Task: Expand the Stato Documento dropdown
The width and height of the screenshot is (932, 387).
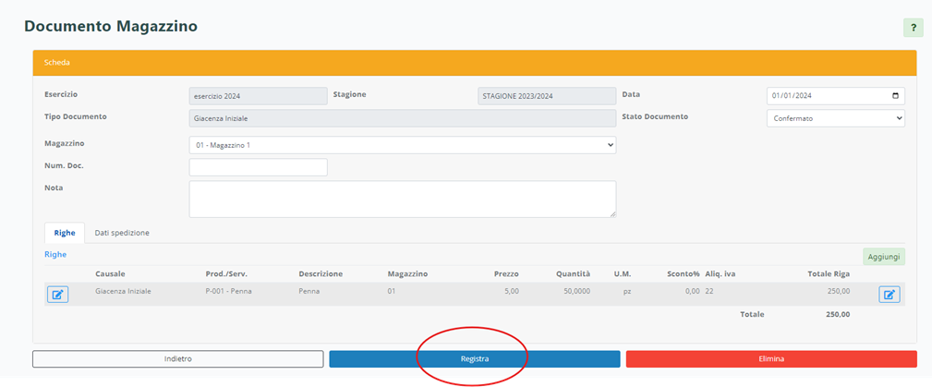Action: point(835,118)
